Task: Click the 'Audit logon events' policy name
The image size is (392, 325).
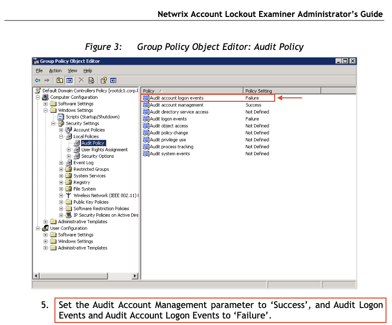Action: 168,119
